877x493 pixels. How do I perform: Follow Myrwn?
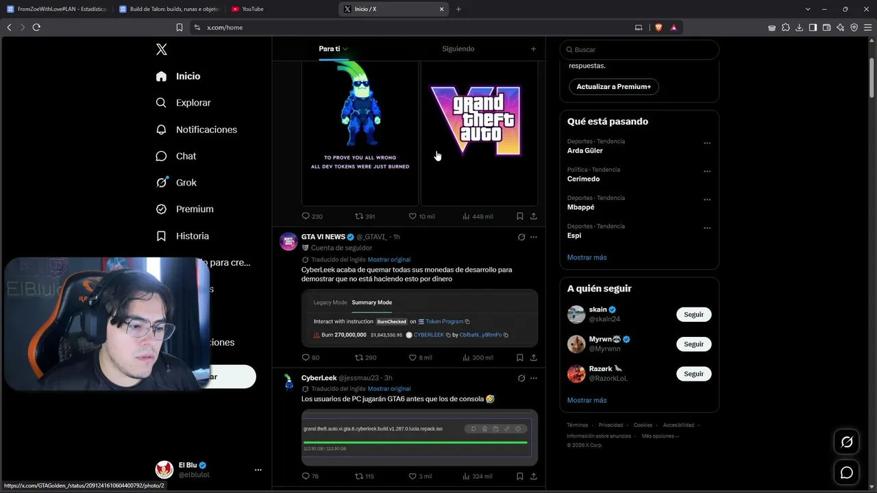[x=693, y=344]
